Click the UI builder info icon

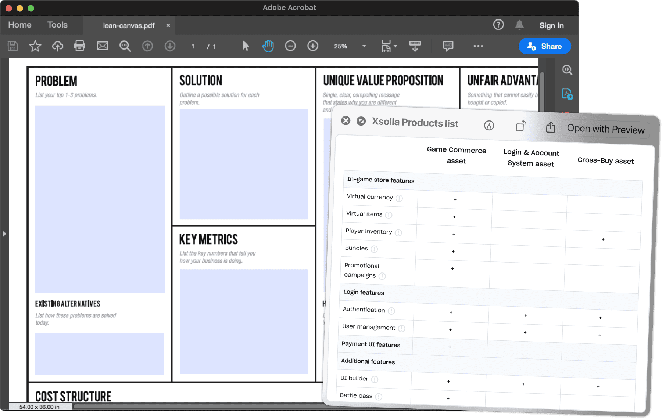[375, 379]
